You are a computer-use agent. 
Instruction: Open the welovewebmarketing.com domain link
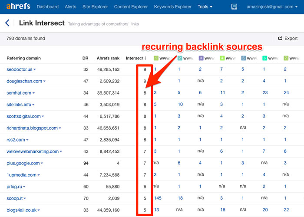[33, 151]
